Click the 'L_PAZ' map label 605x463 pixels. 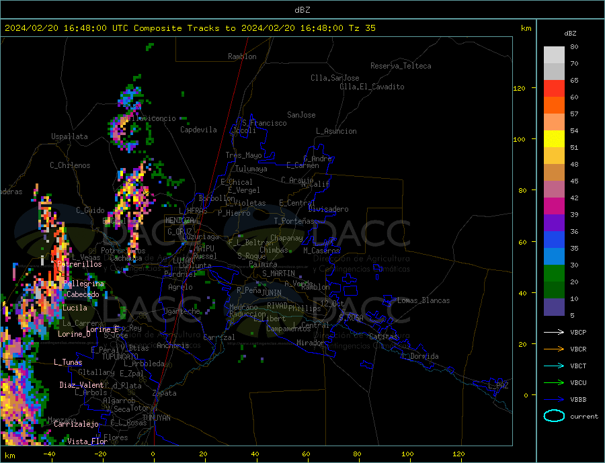[x=498, y=386]
